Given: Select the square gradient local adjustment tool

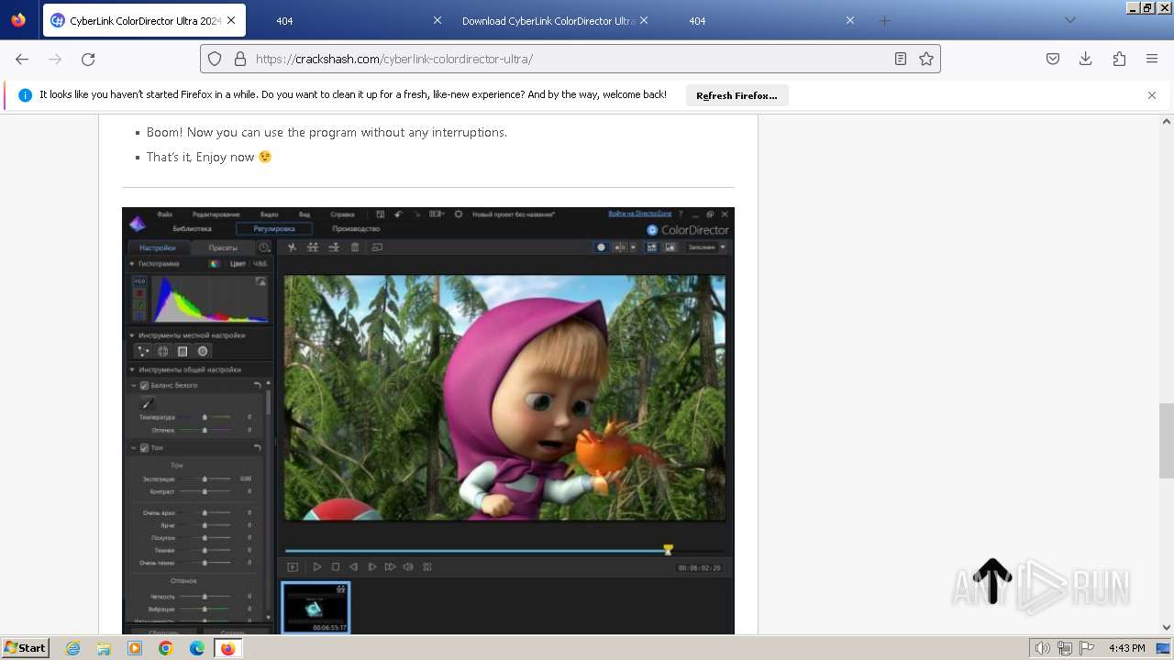Looking at the screenshot, I should coord(183,351).
